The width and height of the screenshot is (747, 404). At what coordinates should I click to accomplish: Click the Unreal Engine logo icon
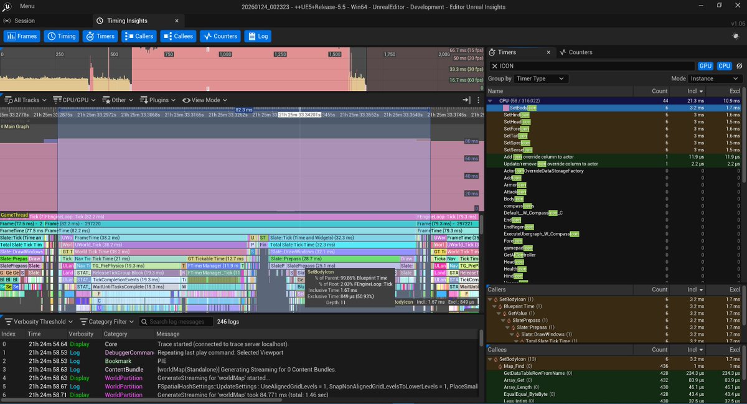(x=7, y=6)
